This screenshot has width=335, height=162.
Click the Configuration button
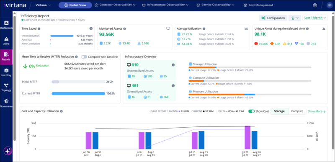(273, 18)
